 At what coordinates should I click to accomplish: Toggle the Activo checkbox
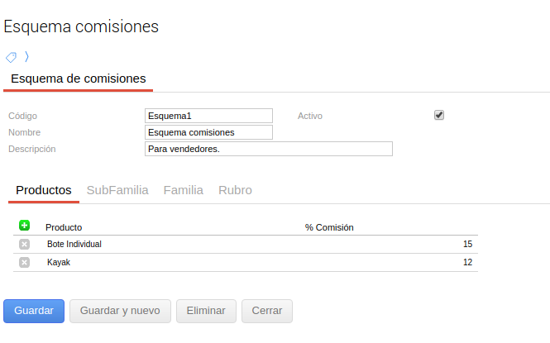click(x=439, y=116)
